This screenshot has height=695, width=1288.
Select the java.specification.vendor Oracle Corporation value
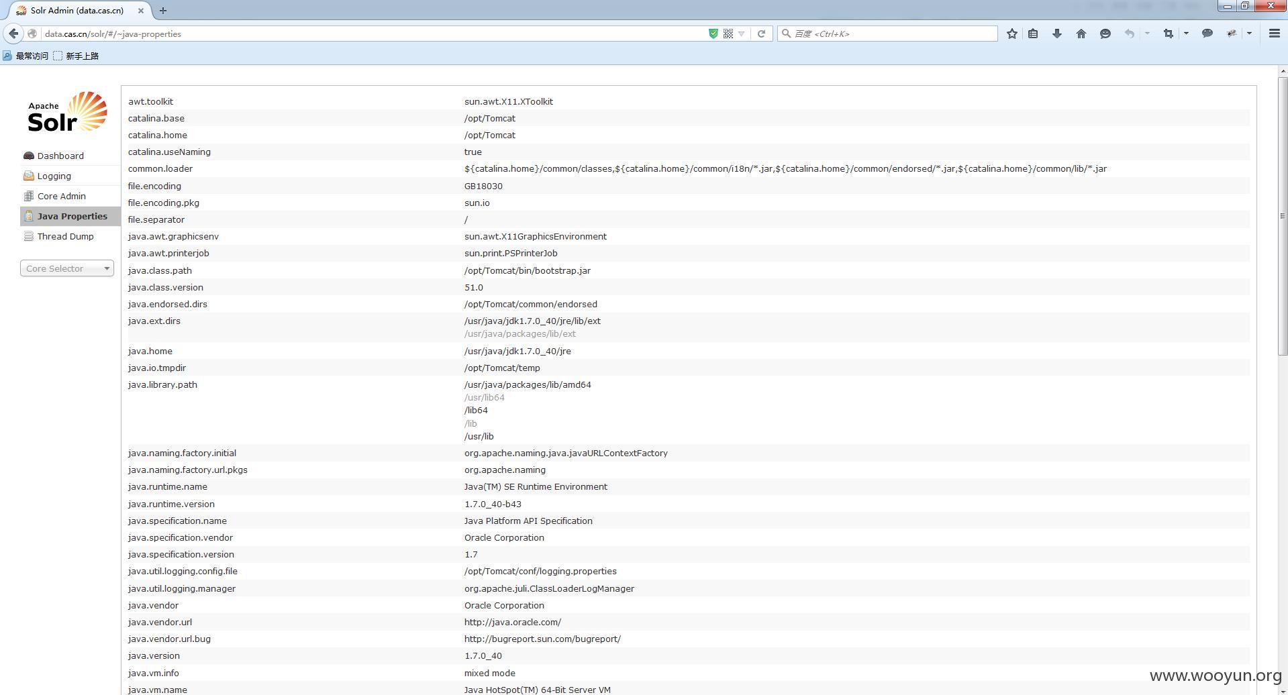[x=504, y=538]
